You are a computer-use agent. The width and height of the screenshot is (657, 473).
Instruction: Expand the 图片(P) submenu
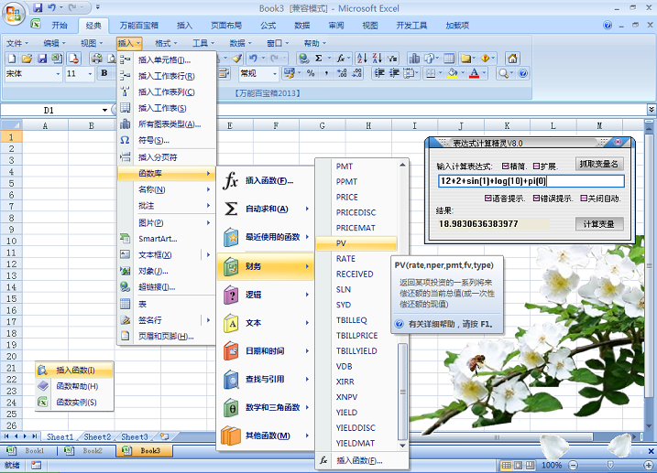coord(167,223)
